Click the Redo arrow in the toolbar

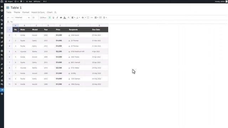click(12, 17)
